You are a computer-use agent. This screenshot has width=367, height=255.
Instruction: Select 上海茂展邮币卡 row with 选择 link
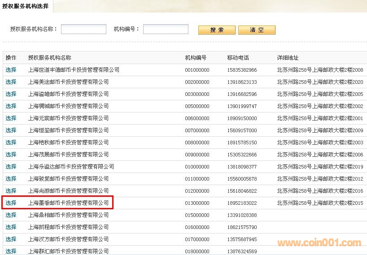(11, 155)
